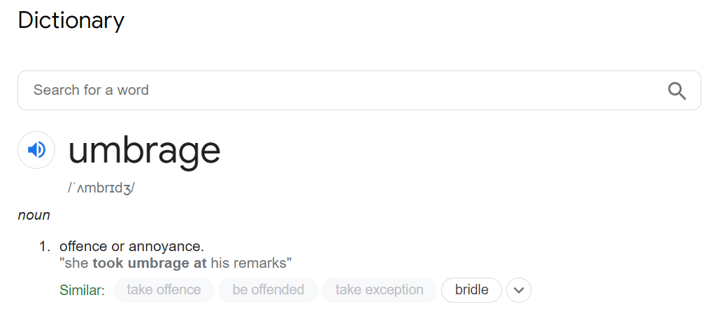Screen dimensions: 716x309
Task: Play the pronunciation audio for umbrage
Action: [x=36, y=149]
